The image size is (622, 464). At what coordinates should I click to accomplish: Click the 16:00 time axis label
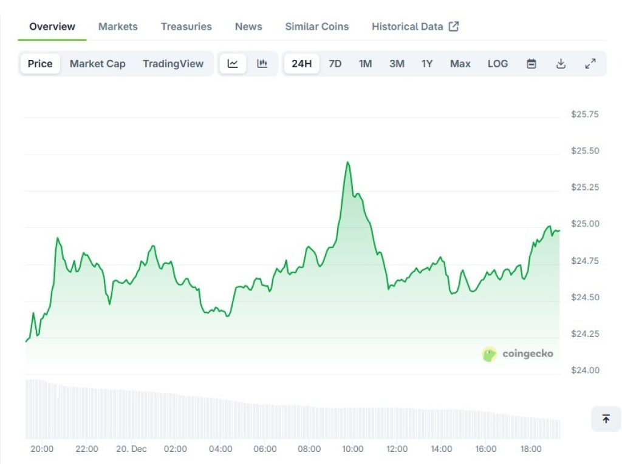tap(485, 449)
